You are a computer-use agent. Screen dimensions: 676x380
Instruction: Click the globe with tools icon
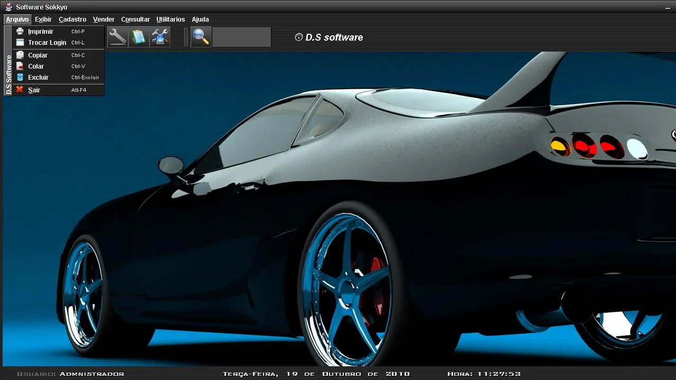[x=159, y=37]
